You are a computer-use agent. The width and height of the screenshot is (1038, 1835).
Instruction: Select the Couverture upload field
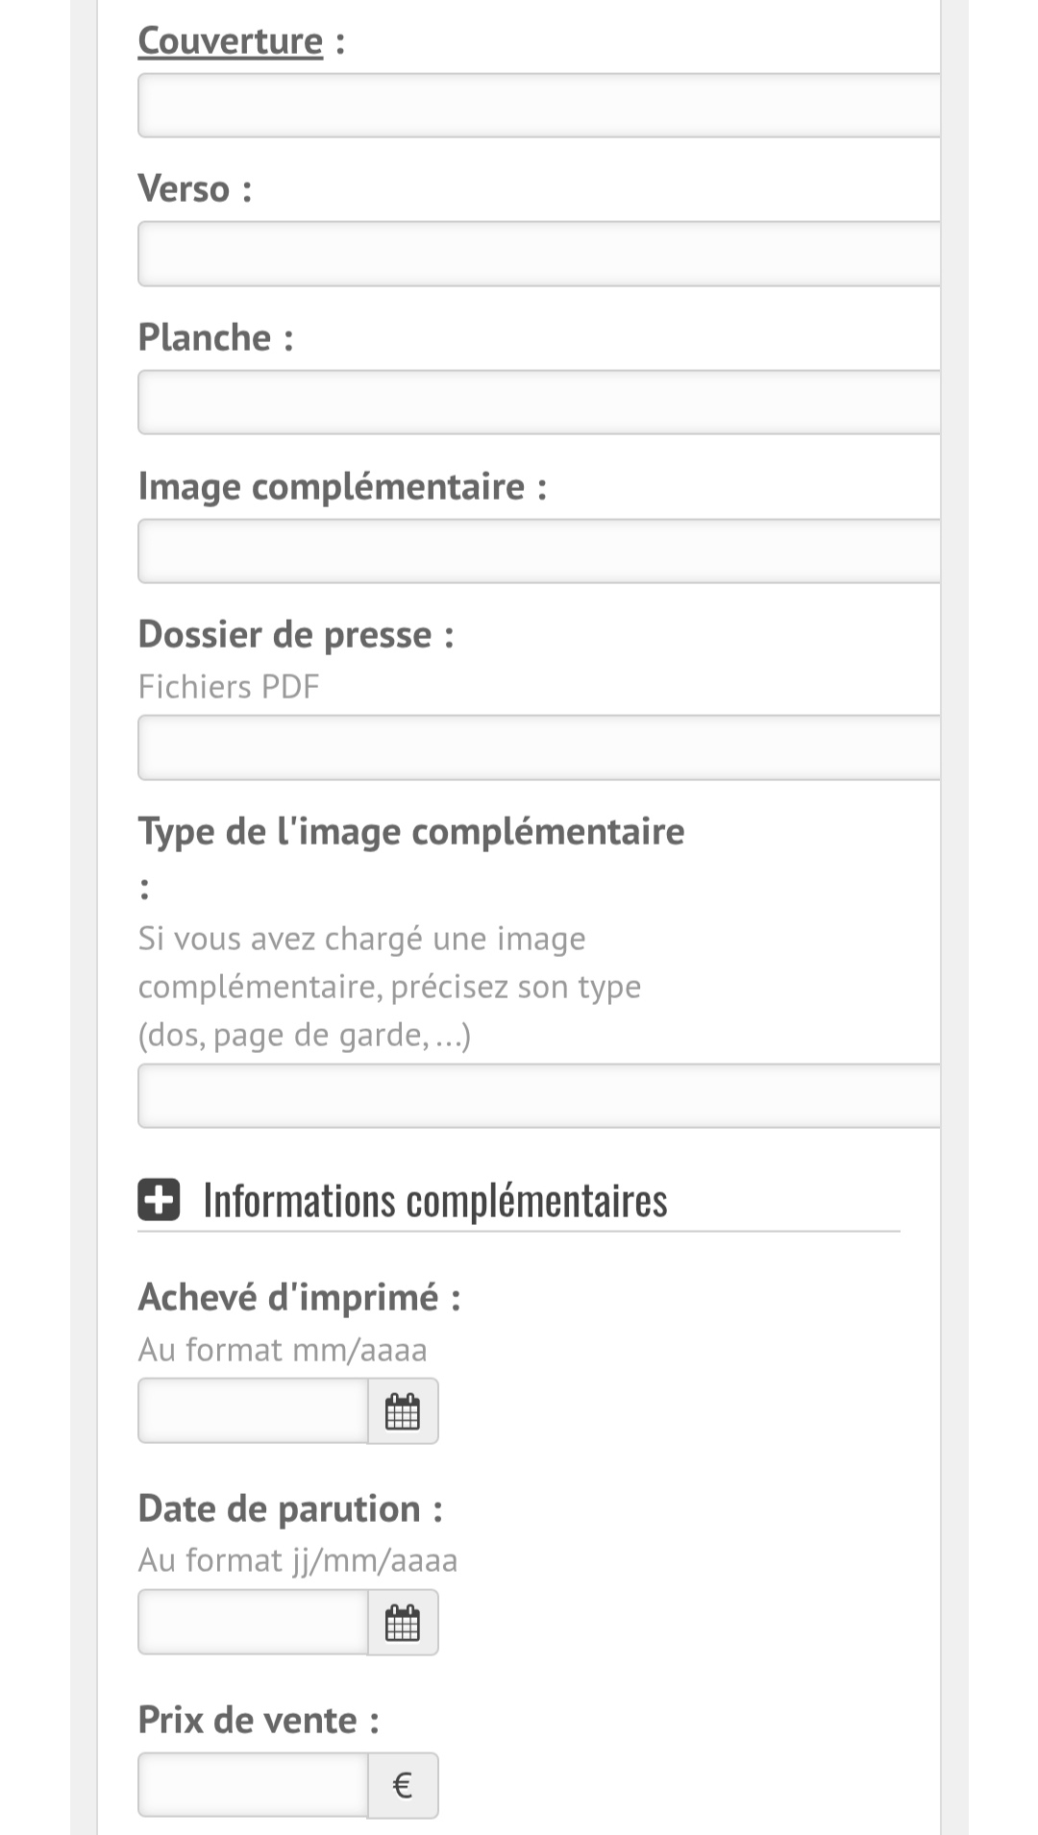click(538, 106)
